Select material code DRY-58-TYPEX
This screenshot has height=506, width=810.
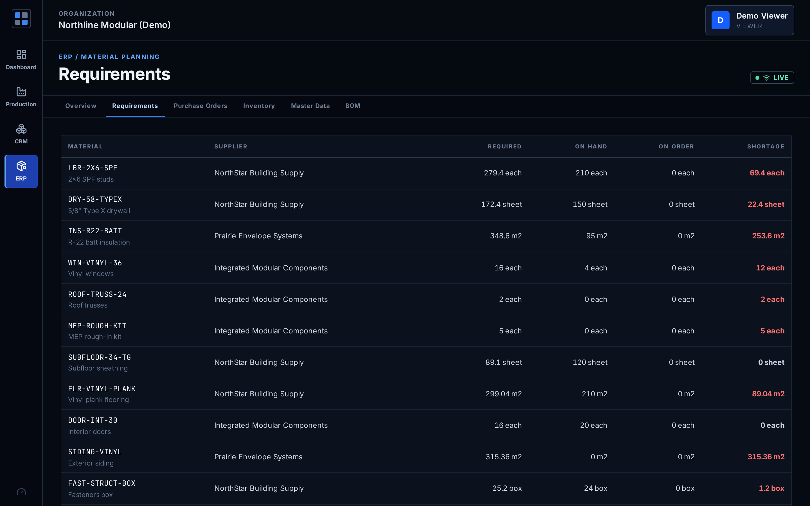(95, 199)
